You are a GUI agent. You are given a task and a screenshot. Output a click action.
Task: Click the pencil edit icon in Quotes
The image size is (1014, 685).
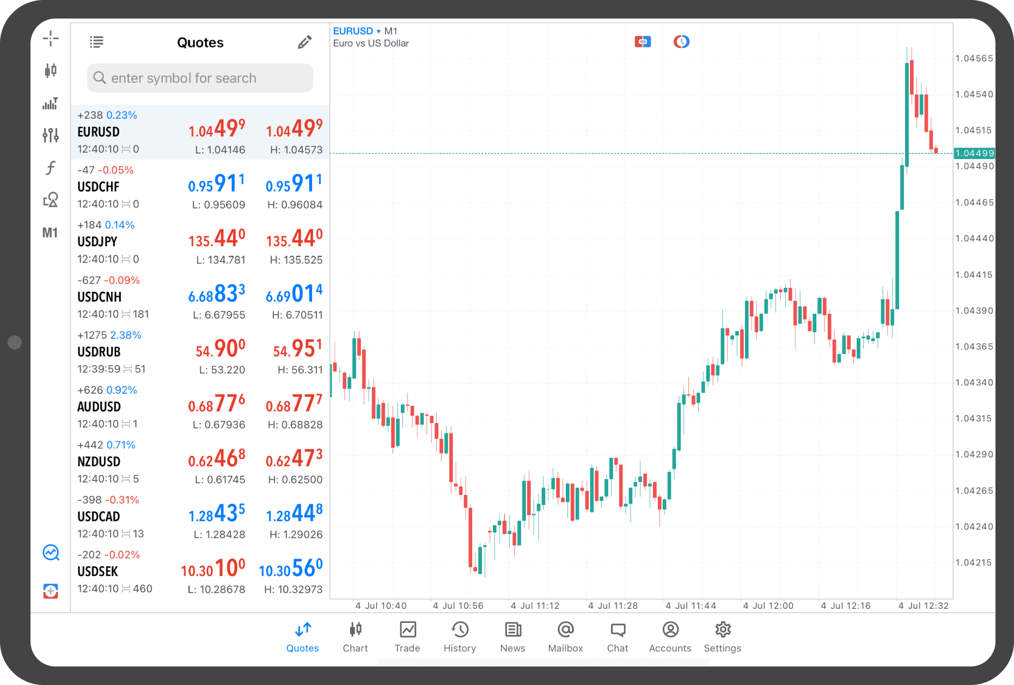point(304,42)
